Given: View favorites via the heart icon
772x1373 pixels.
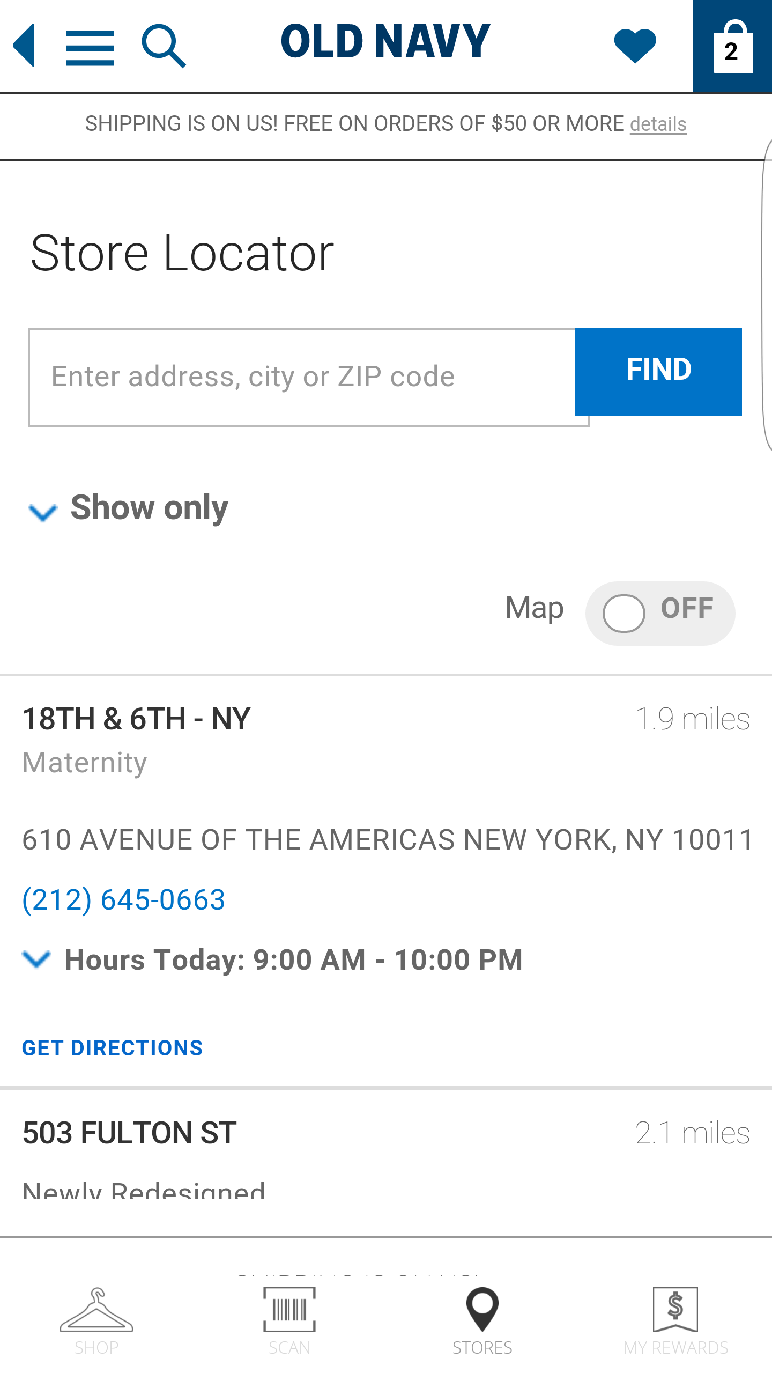Looking at the screenshot, I should (x=635, y=46).
